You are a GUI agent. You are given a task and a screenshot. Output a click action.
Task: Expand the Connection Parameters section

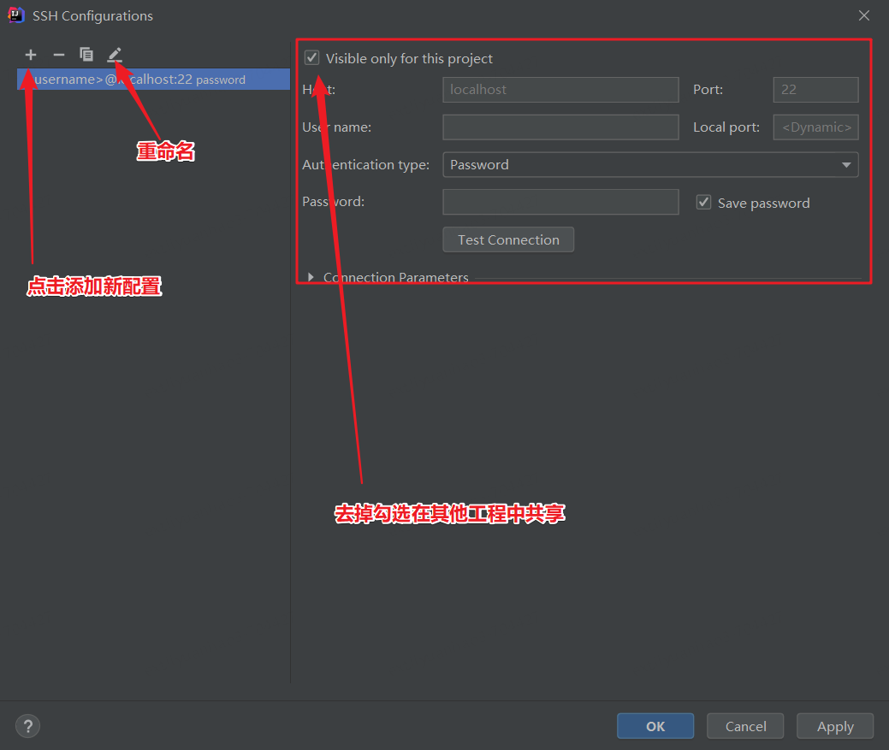[311, 277]
